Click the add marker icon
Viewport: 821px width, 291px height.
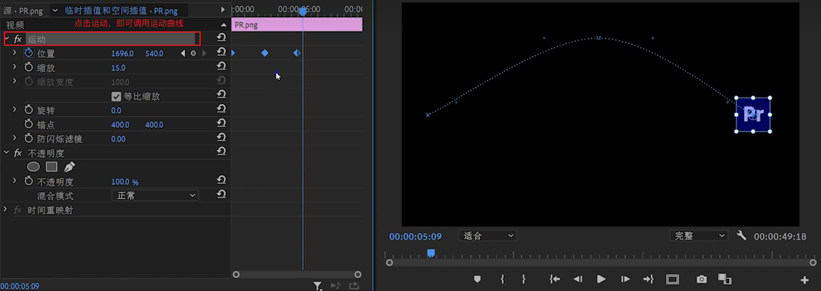[x=477, y=279]
